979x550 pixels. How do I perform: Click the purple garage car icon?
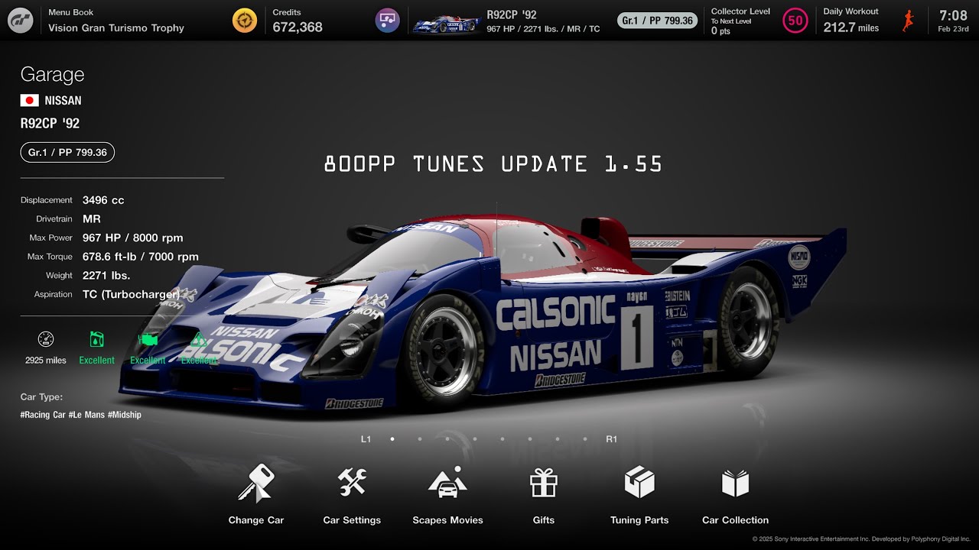click(x=388, y=21)
